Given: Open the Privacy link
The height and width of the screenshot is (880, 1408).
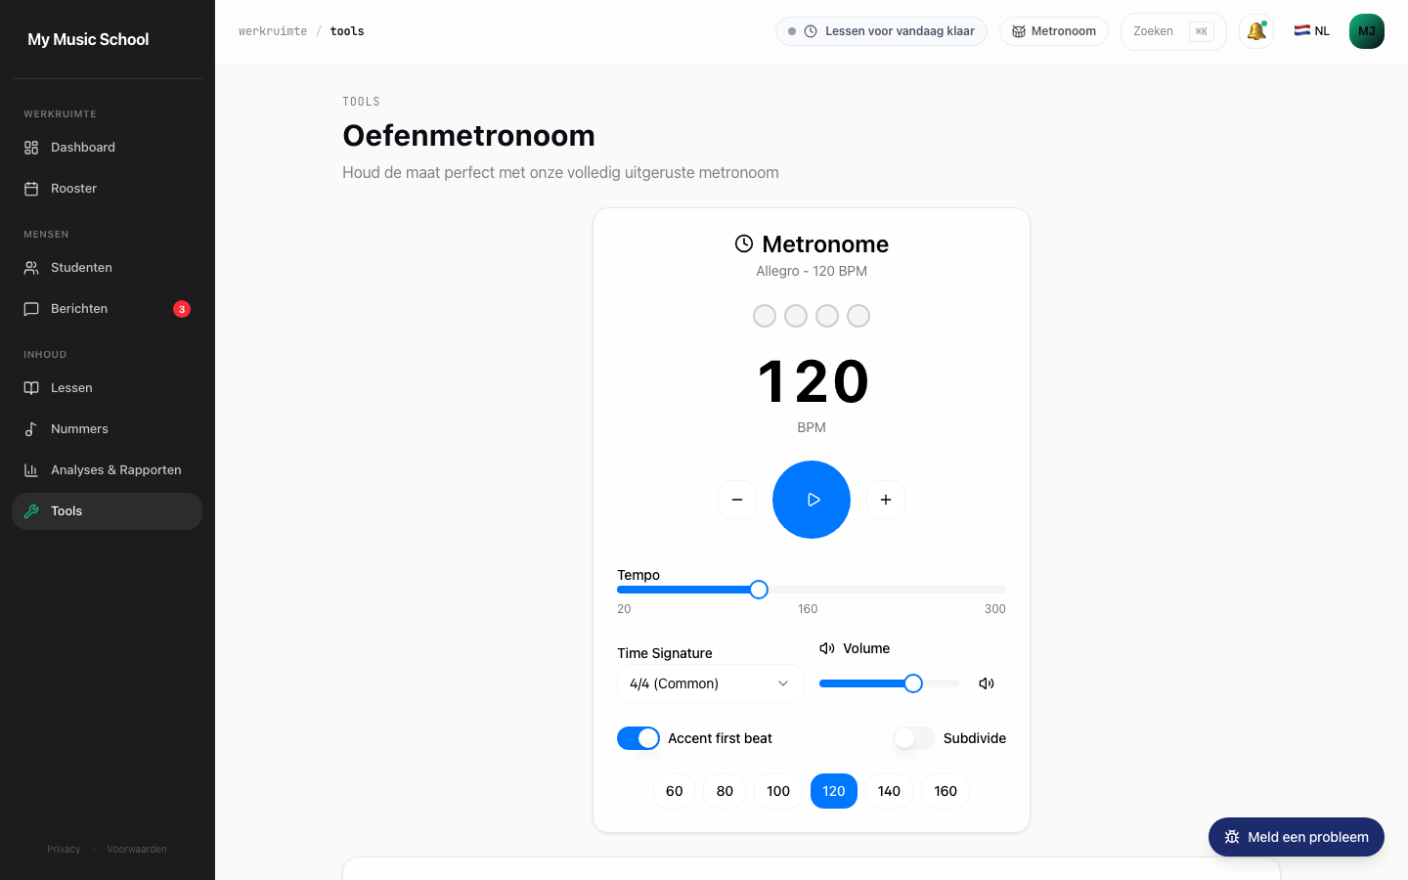Looking at the screenshot, I should pos(64,849).
